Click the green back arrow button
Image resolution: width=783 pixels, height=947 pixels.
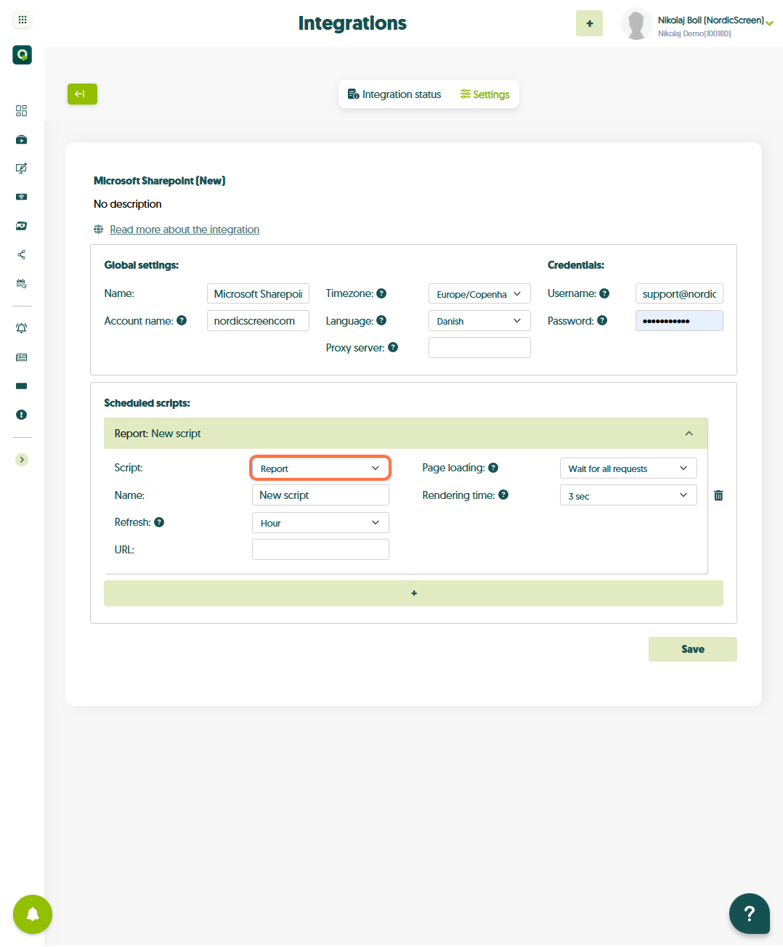[82, 94]
